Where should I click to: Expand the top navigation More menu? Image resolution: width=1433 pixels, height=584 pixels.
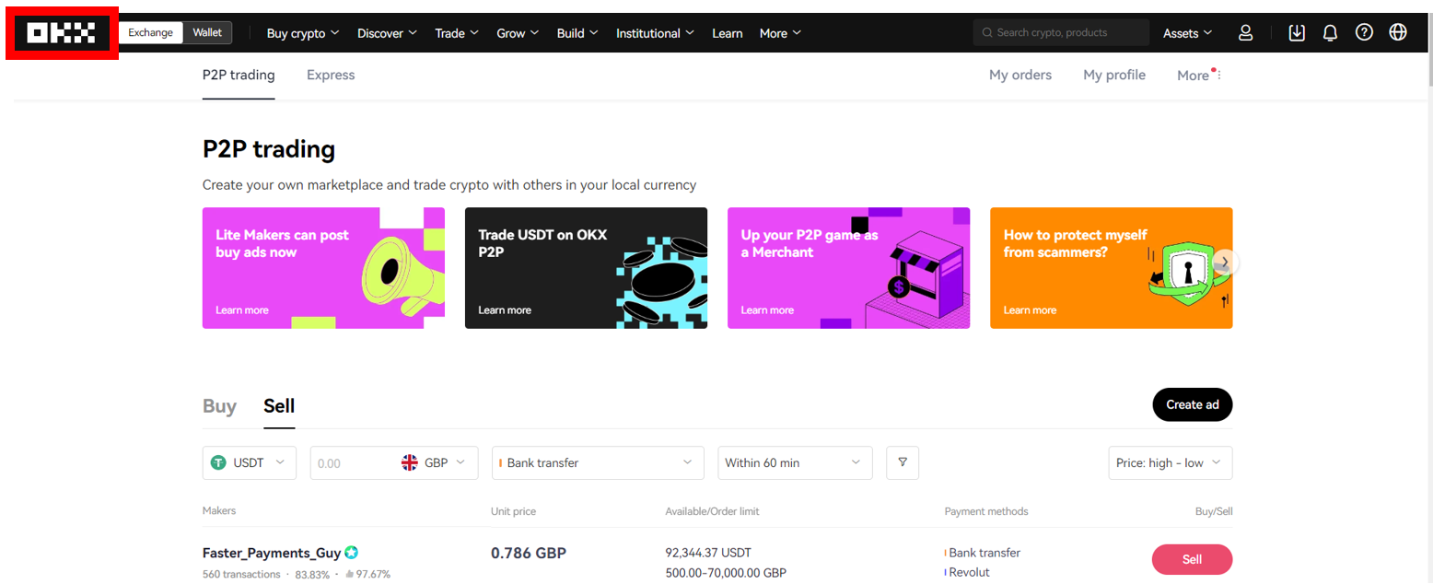click(780, 33)
